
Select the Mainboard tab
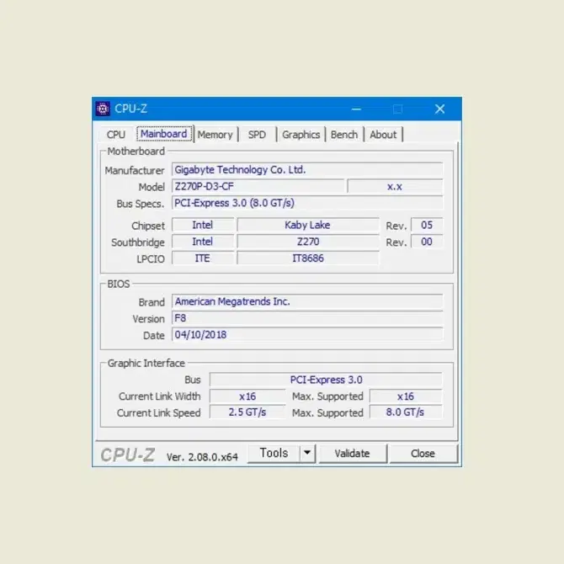tap(164, 134)
